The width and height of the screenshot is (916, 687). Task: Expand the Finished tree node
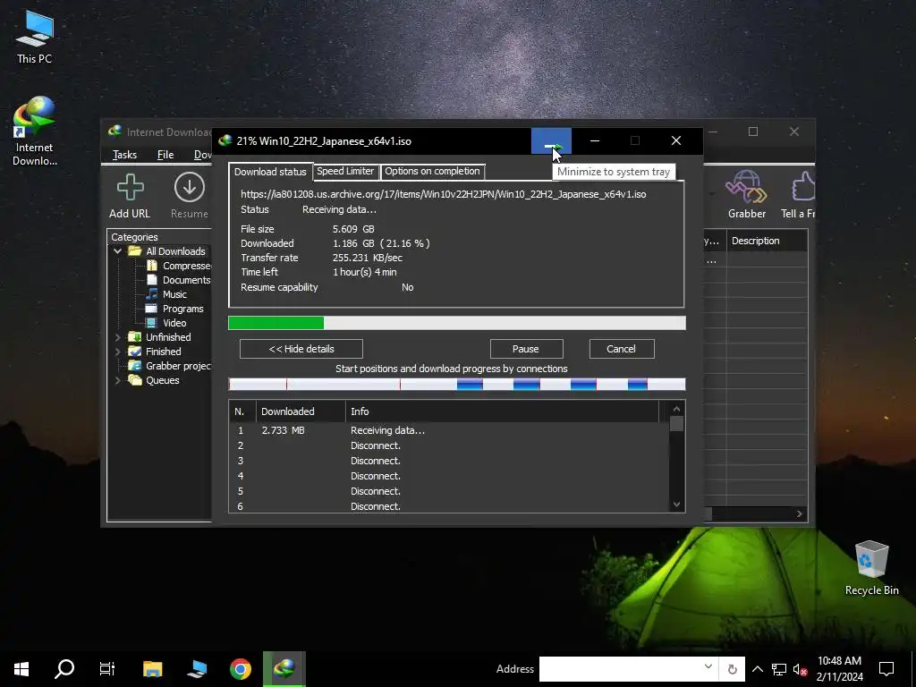(x=117, y=352)
